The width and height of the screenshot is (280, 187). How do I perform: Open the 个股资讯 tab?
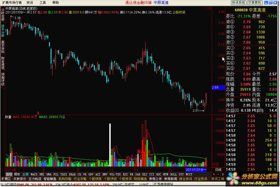click(x=125, y=179)
